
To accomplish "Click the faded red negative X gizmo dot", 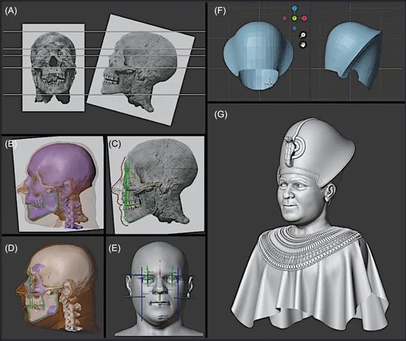I will tap(285, 18).
